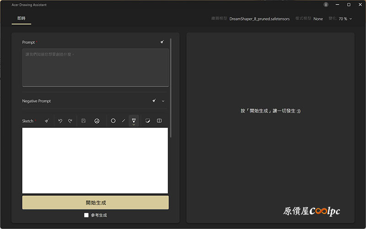366x229 pixels.
Task: Clear the Prompt with the broom icon
Action: pos(162,42)
